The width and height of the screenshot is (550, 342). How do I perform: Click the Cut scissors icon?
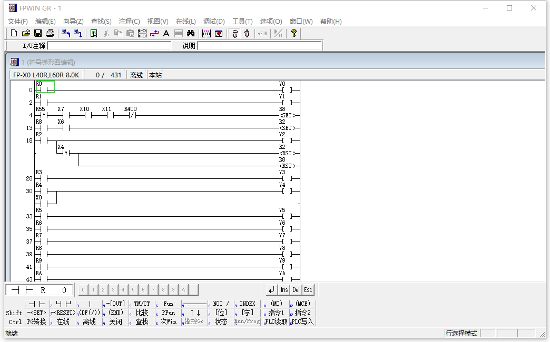pyautogui.click(x=106, y=33)
